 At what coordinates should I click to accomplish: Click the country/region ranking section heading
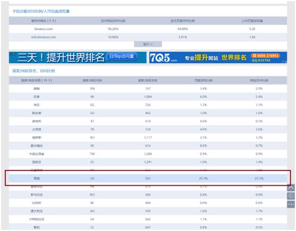tap(33, 71)
